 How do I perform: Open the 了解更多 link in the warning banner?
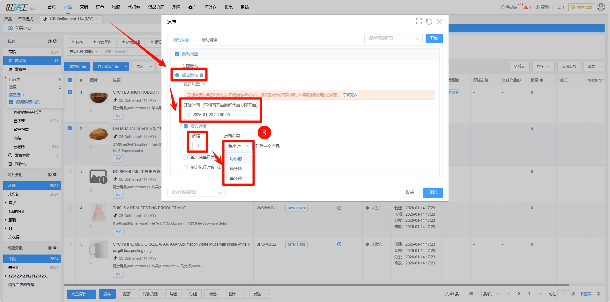pos(350,95)
